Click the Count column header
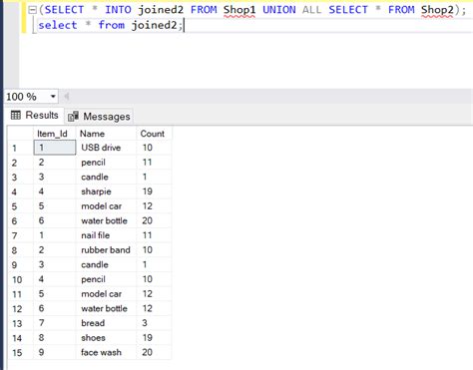Viewport: 473px width, 370px height. point(154,134)
